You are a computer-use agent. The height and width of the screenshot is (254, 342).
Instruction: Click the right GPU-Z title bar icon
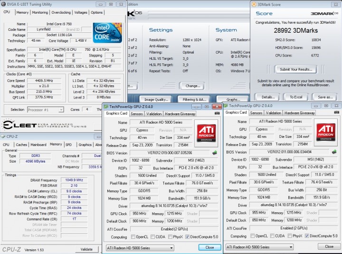pyautogui.click(x=226, y=106)
